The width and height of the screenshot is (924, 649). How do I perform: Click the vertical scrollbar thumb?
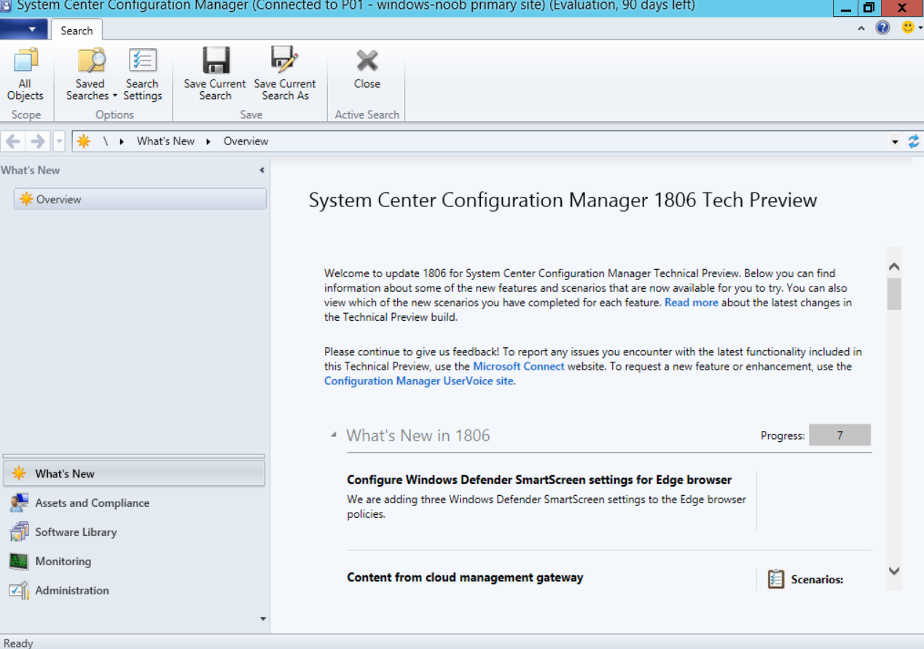click(894, 294)
